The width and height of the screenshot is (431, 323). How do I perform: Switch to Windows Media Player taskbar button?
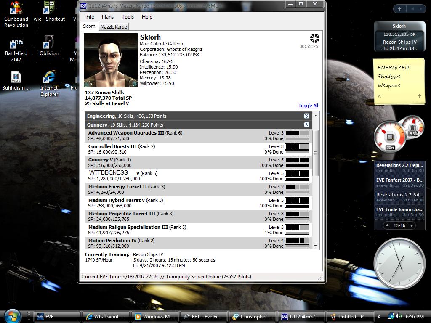pyautogui.click(x=155, y=317)
